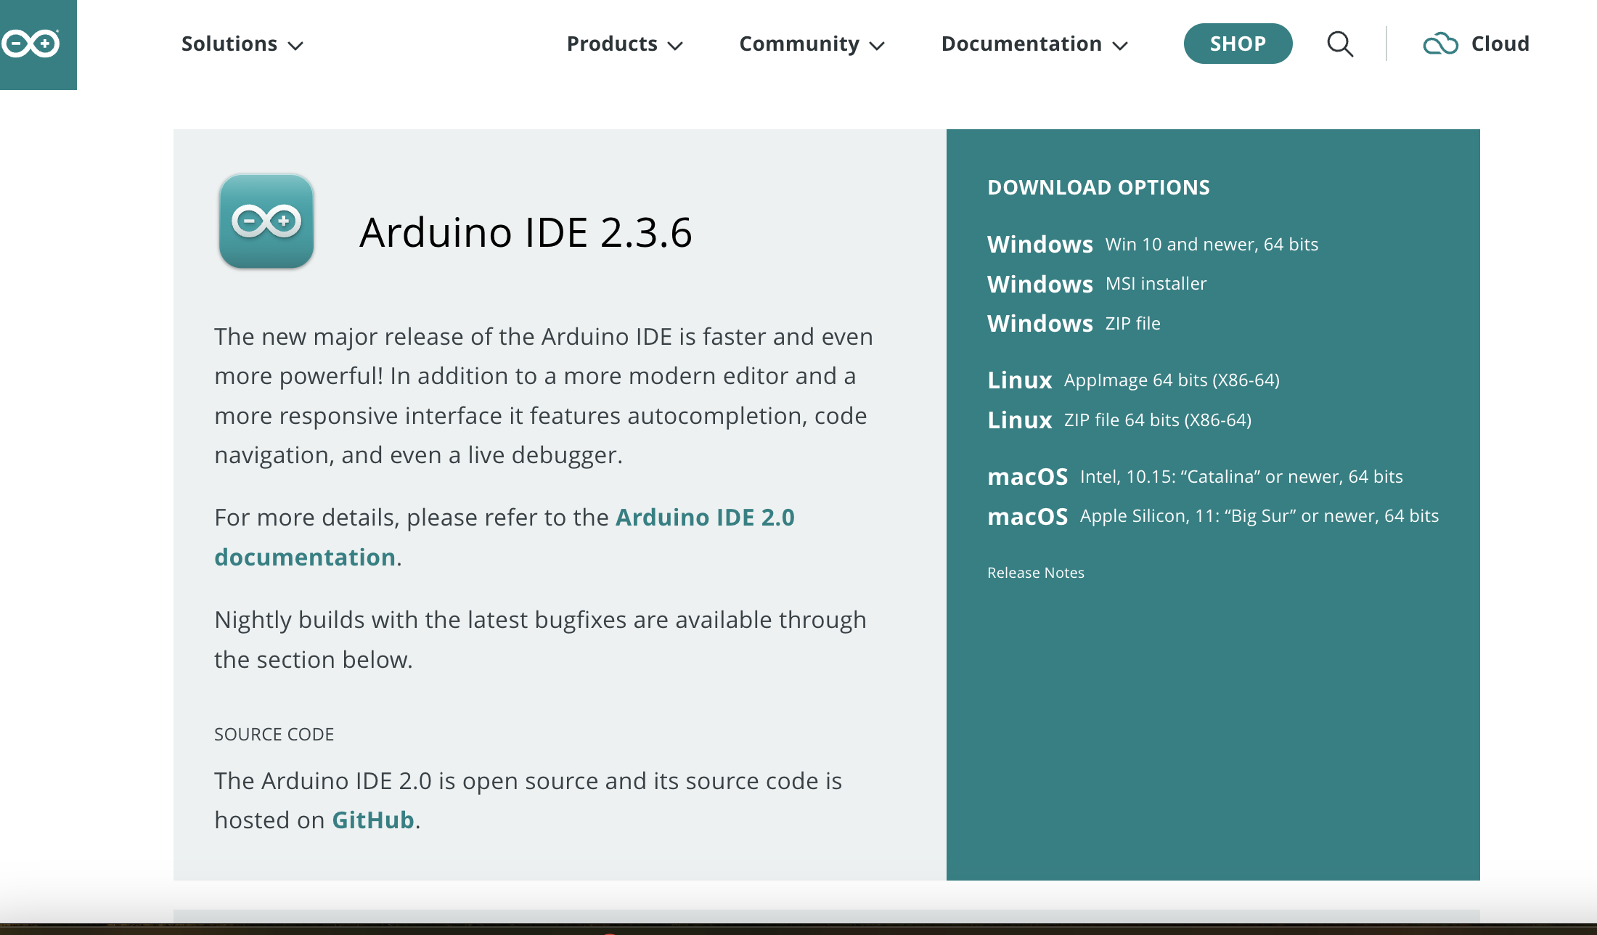Open the search magnifier icon
1597x935 pixels.
pyautogui.click(x=1340, y=44)
